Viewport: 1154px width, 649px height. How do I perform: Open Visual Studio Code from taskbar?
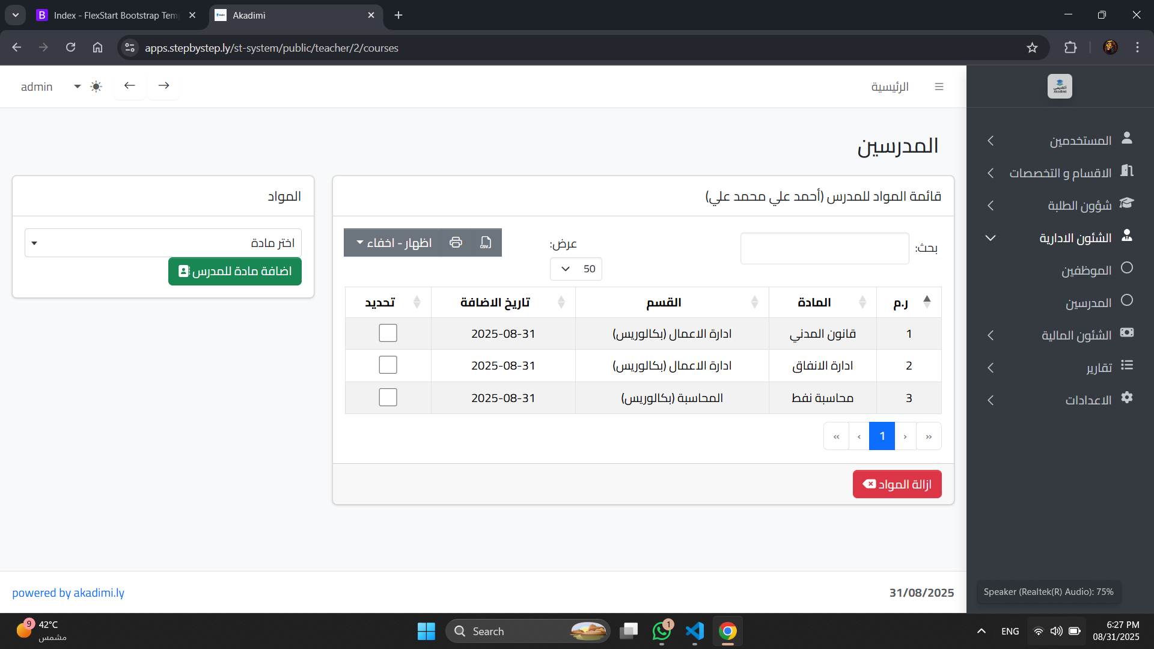coord(694,631)
